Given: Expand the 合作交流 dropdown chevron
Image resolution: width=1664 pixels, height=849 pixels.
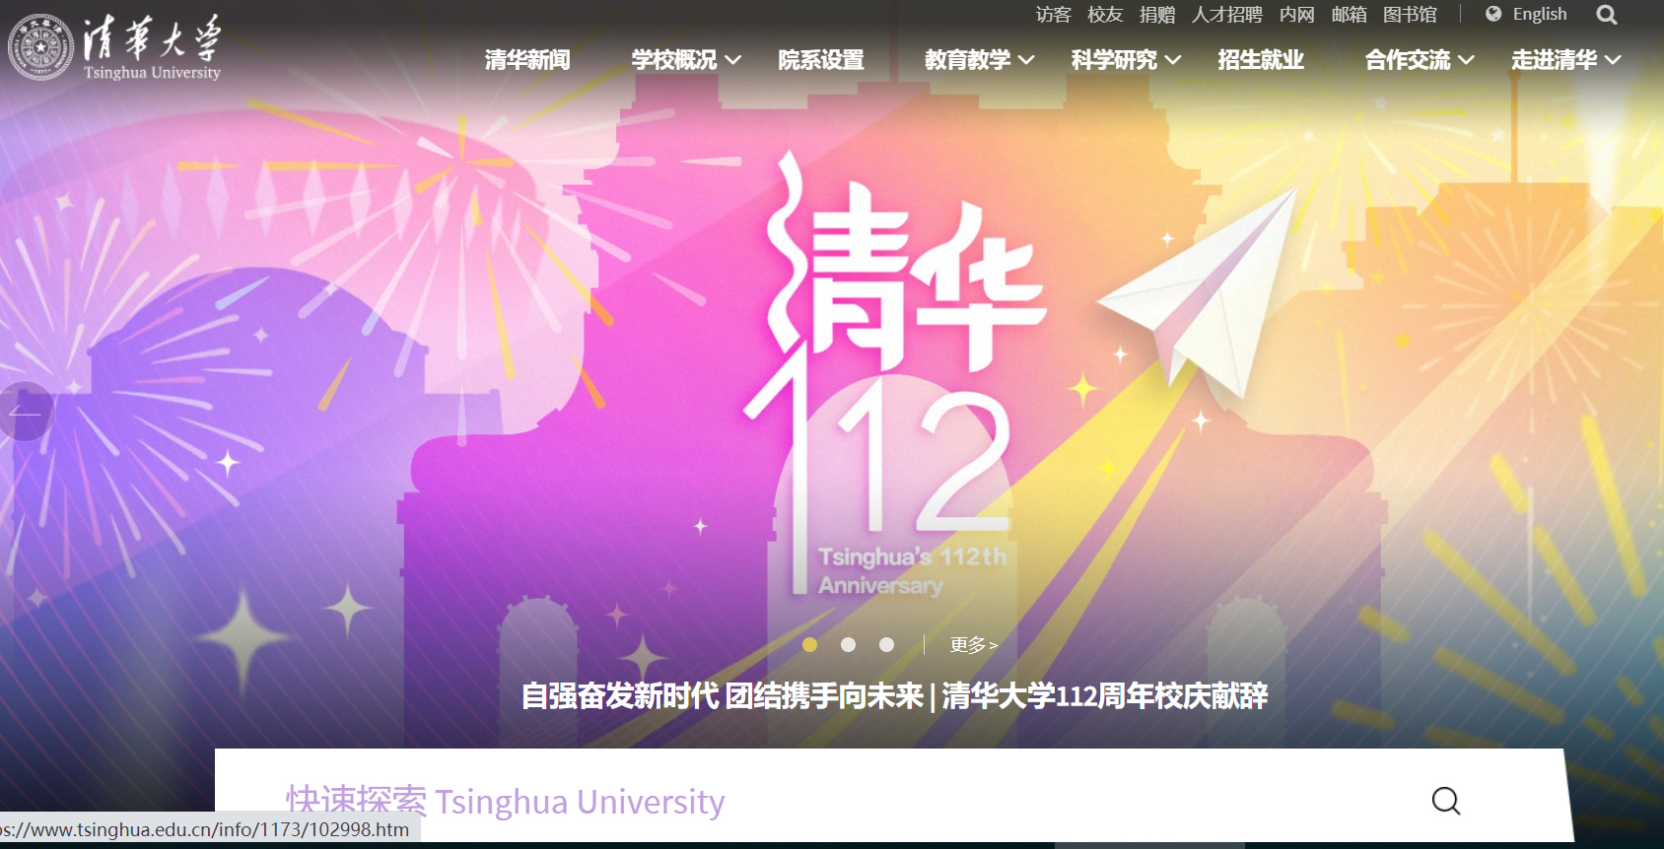Looking at the screenshot, I should 1466,60.
